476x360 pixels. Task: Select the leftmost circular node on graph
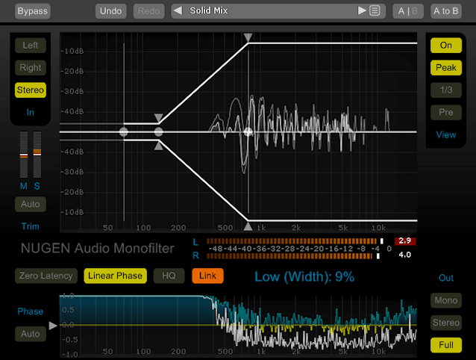[124, 131]
